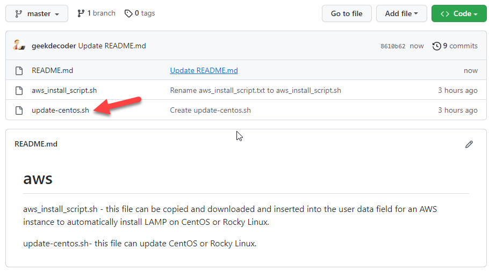Click the "aws" heading in the README
Viewport: 489px width, 271px height.
click(38, 179)
